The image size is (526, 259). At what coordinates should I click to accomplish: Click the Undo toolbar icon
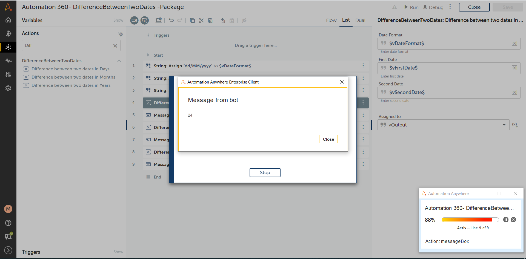(171, 20)
